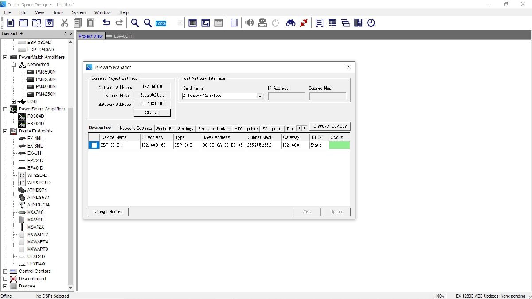Click the red connector go-online icon
532x299 pixels.
[x=304, y=23]
